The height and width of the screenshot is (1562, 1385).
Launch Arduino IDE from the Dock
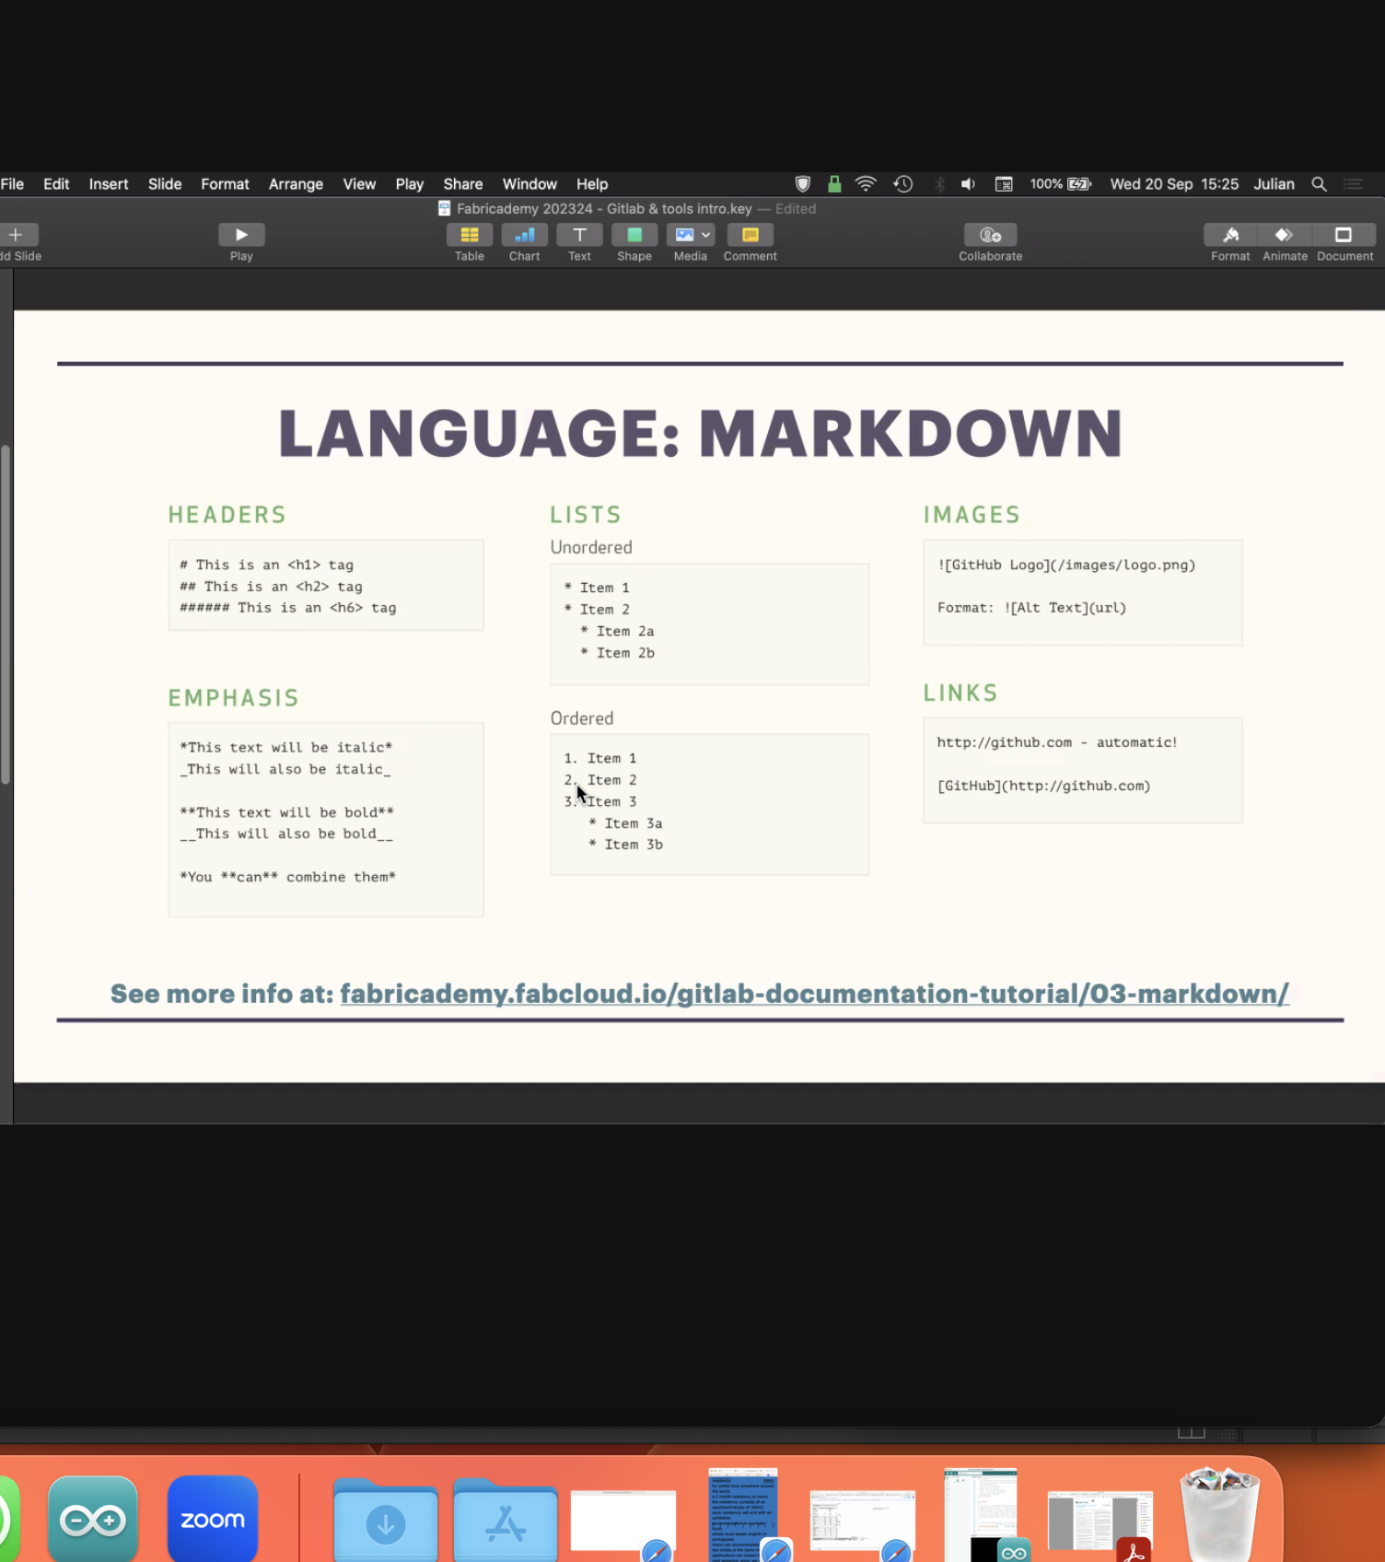click(92, 1520)
